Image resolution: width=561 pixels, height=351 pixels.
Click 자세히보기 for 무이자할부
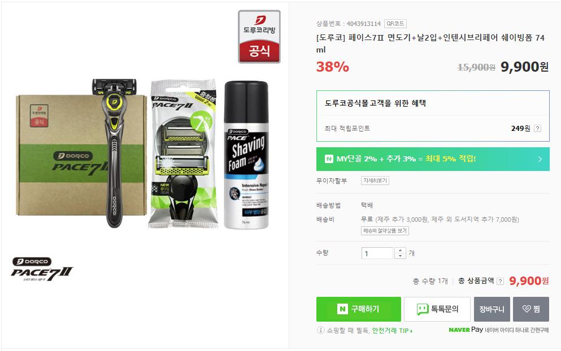(x=375, y=181)
